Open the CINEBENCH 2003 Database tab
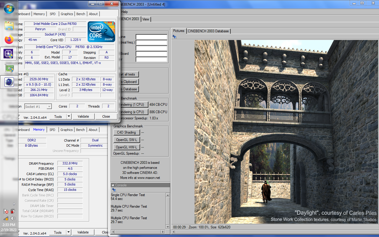This screenshot has width=379, height=237. coord(208,31)
